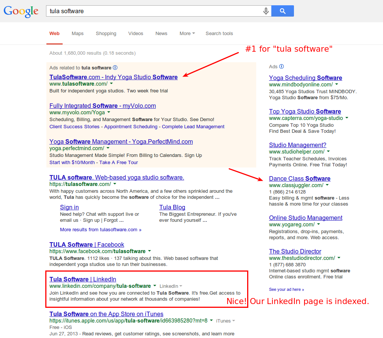The height and width of the screenshot is (338, 383).
Task: Open the gray 'LinkedIn' source dropdown
Action: pyautogui.click(x=171, y=286)
